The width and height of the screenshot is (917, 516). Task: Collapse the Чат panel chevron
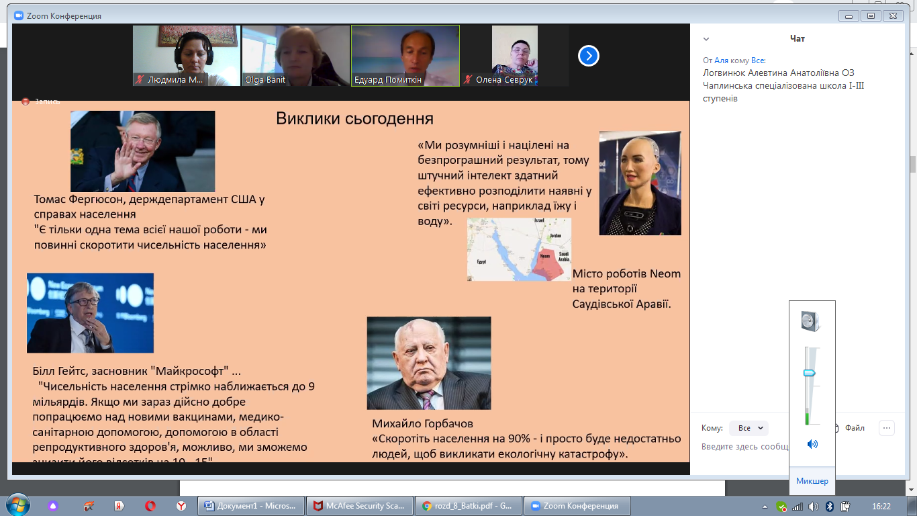click(706, 39)
